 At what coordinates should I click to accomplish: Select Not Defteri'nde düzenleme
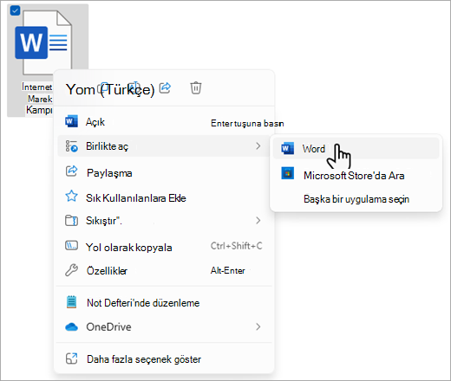pos(164,302)
